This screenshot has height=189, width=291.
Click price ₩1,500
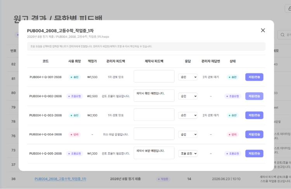pos(92,77)
